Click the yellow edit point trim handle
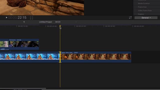 coord(60,57)
